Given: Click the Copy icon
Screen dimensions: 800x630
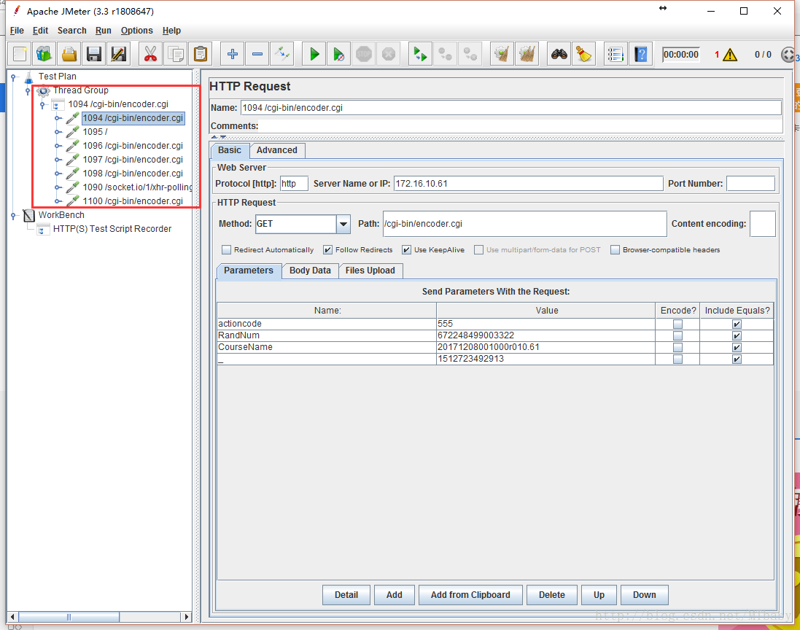Looking at the screenshot, I should (x=176, y=54).
